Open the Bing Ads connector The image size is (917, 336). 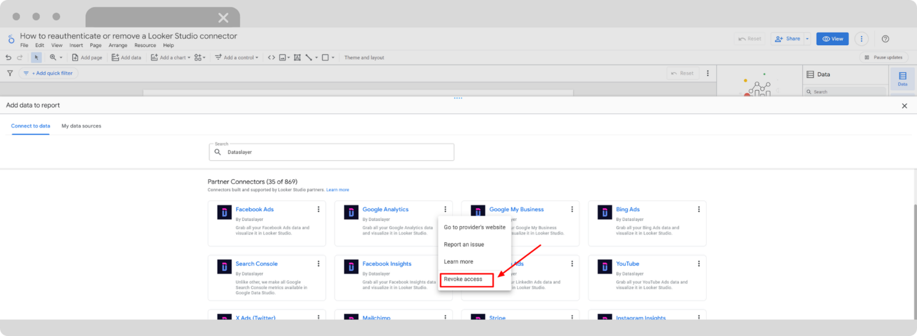628,209
